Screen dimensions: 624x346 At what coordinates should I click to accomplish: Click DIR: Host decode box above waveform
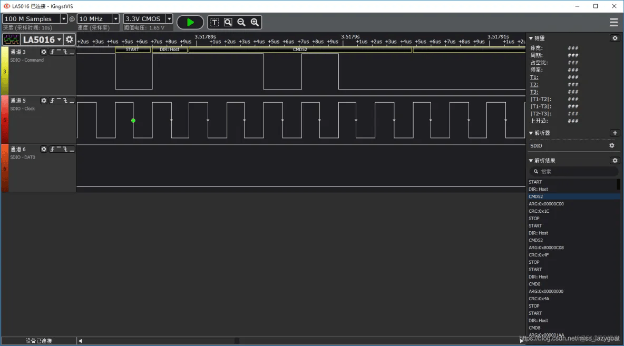pyautogui.click(x=170, y=50)
